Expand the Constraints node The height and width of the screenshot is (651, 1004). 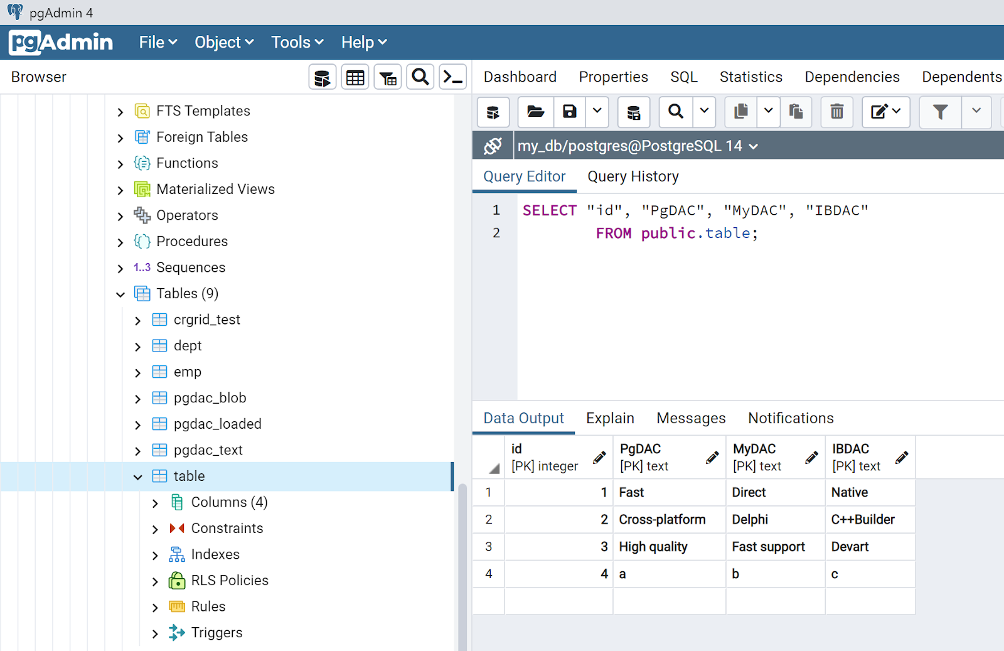(x=155, y=529)
